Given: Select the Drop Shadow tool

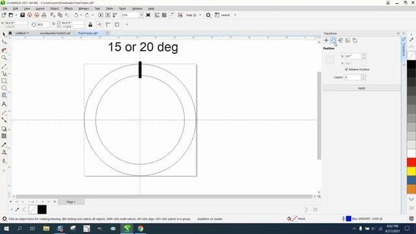Looking at the screenshot, I should (x=4, y=129).
